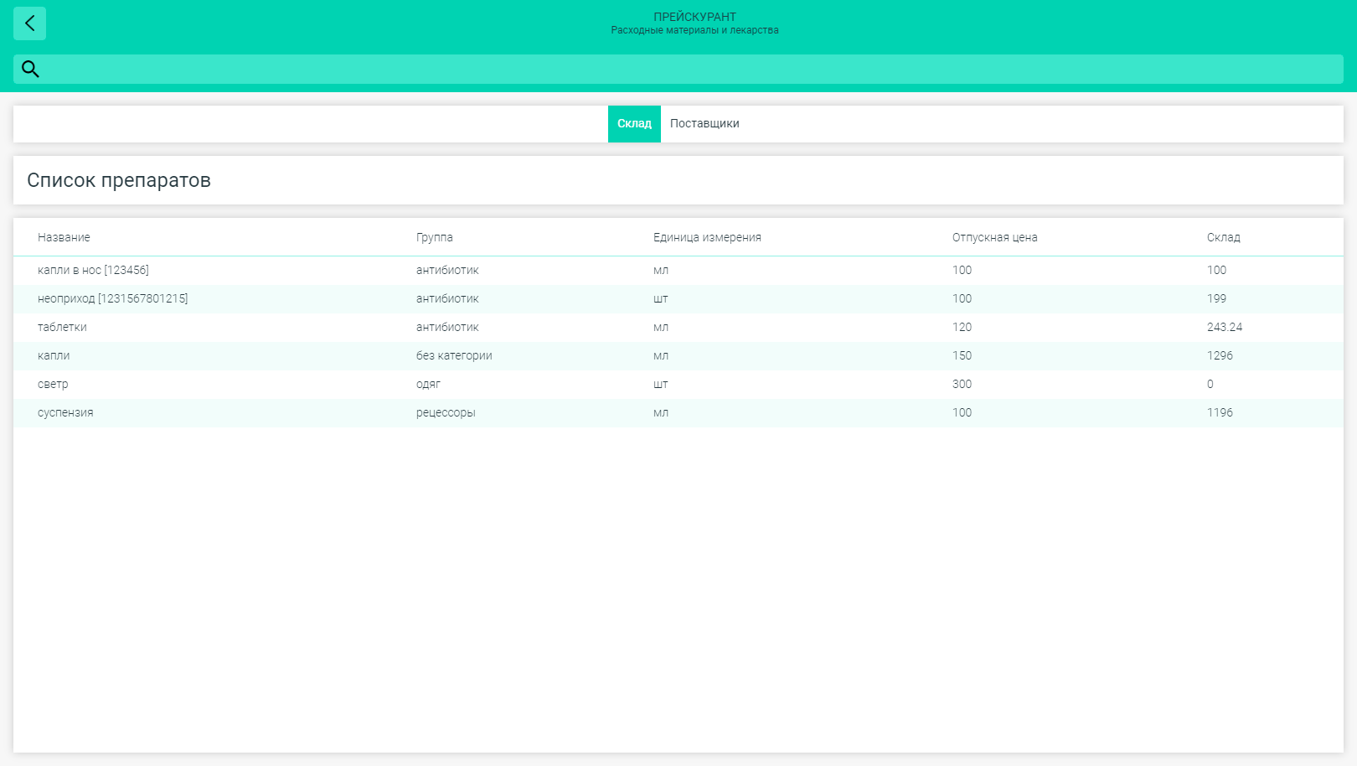Open the капли в нос [123456] row
The height and width of the screenshot is (766, 1357).
pos(678,270)
